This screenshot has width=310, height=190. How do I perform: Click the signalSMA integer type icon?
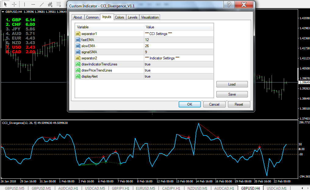(x=78, y=52)
